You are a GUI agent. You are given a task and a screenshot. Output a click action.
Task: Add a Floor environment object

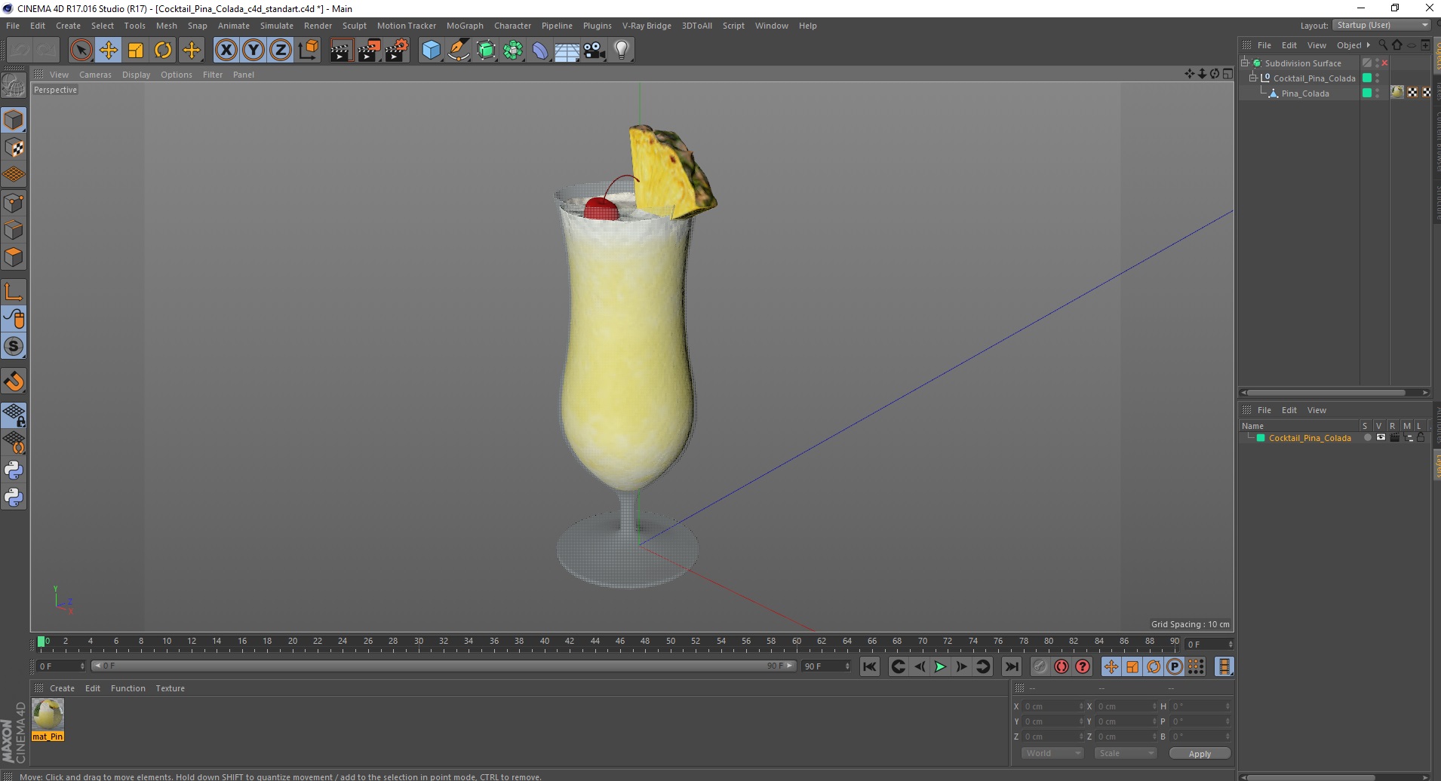(567, 51)
